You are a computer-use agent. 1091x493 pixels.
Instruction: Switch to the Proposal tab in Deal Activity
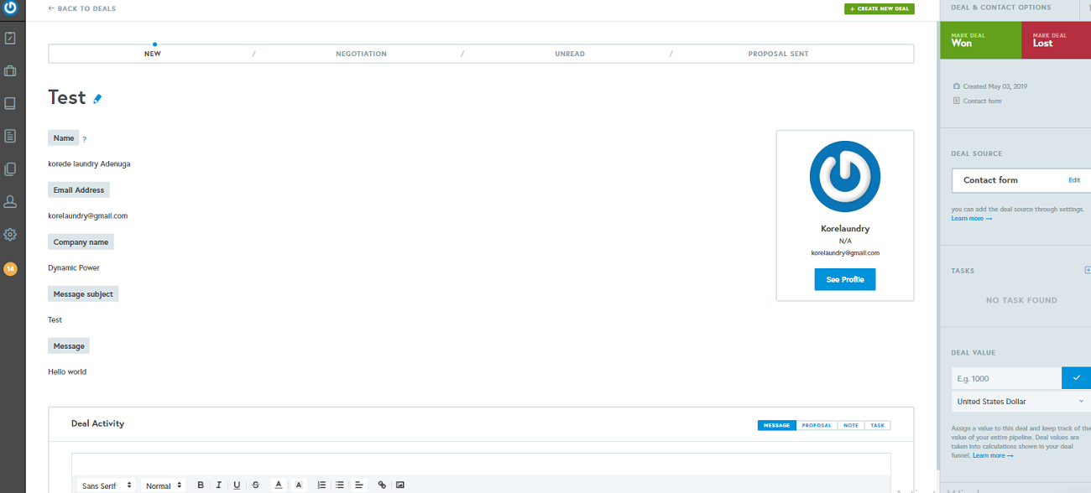(x=816, y=425)
